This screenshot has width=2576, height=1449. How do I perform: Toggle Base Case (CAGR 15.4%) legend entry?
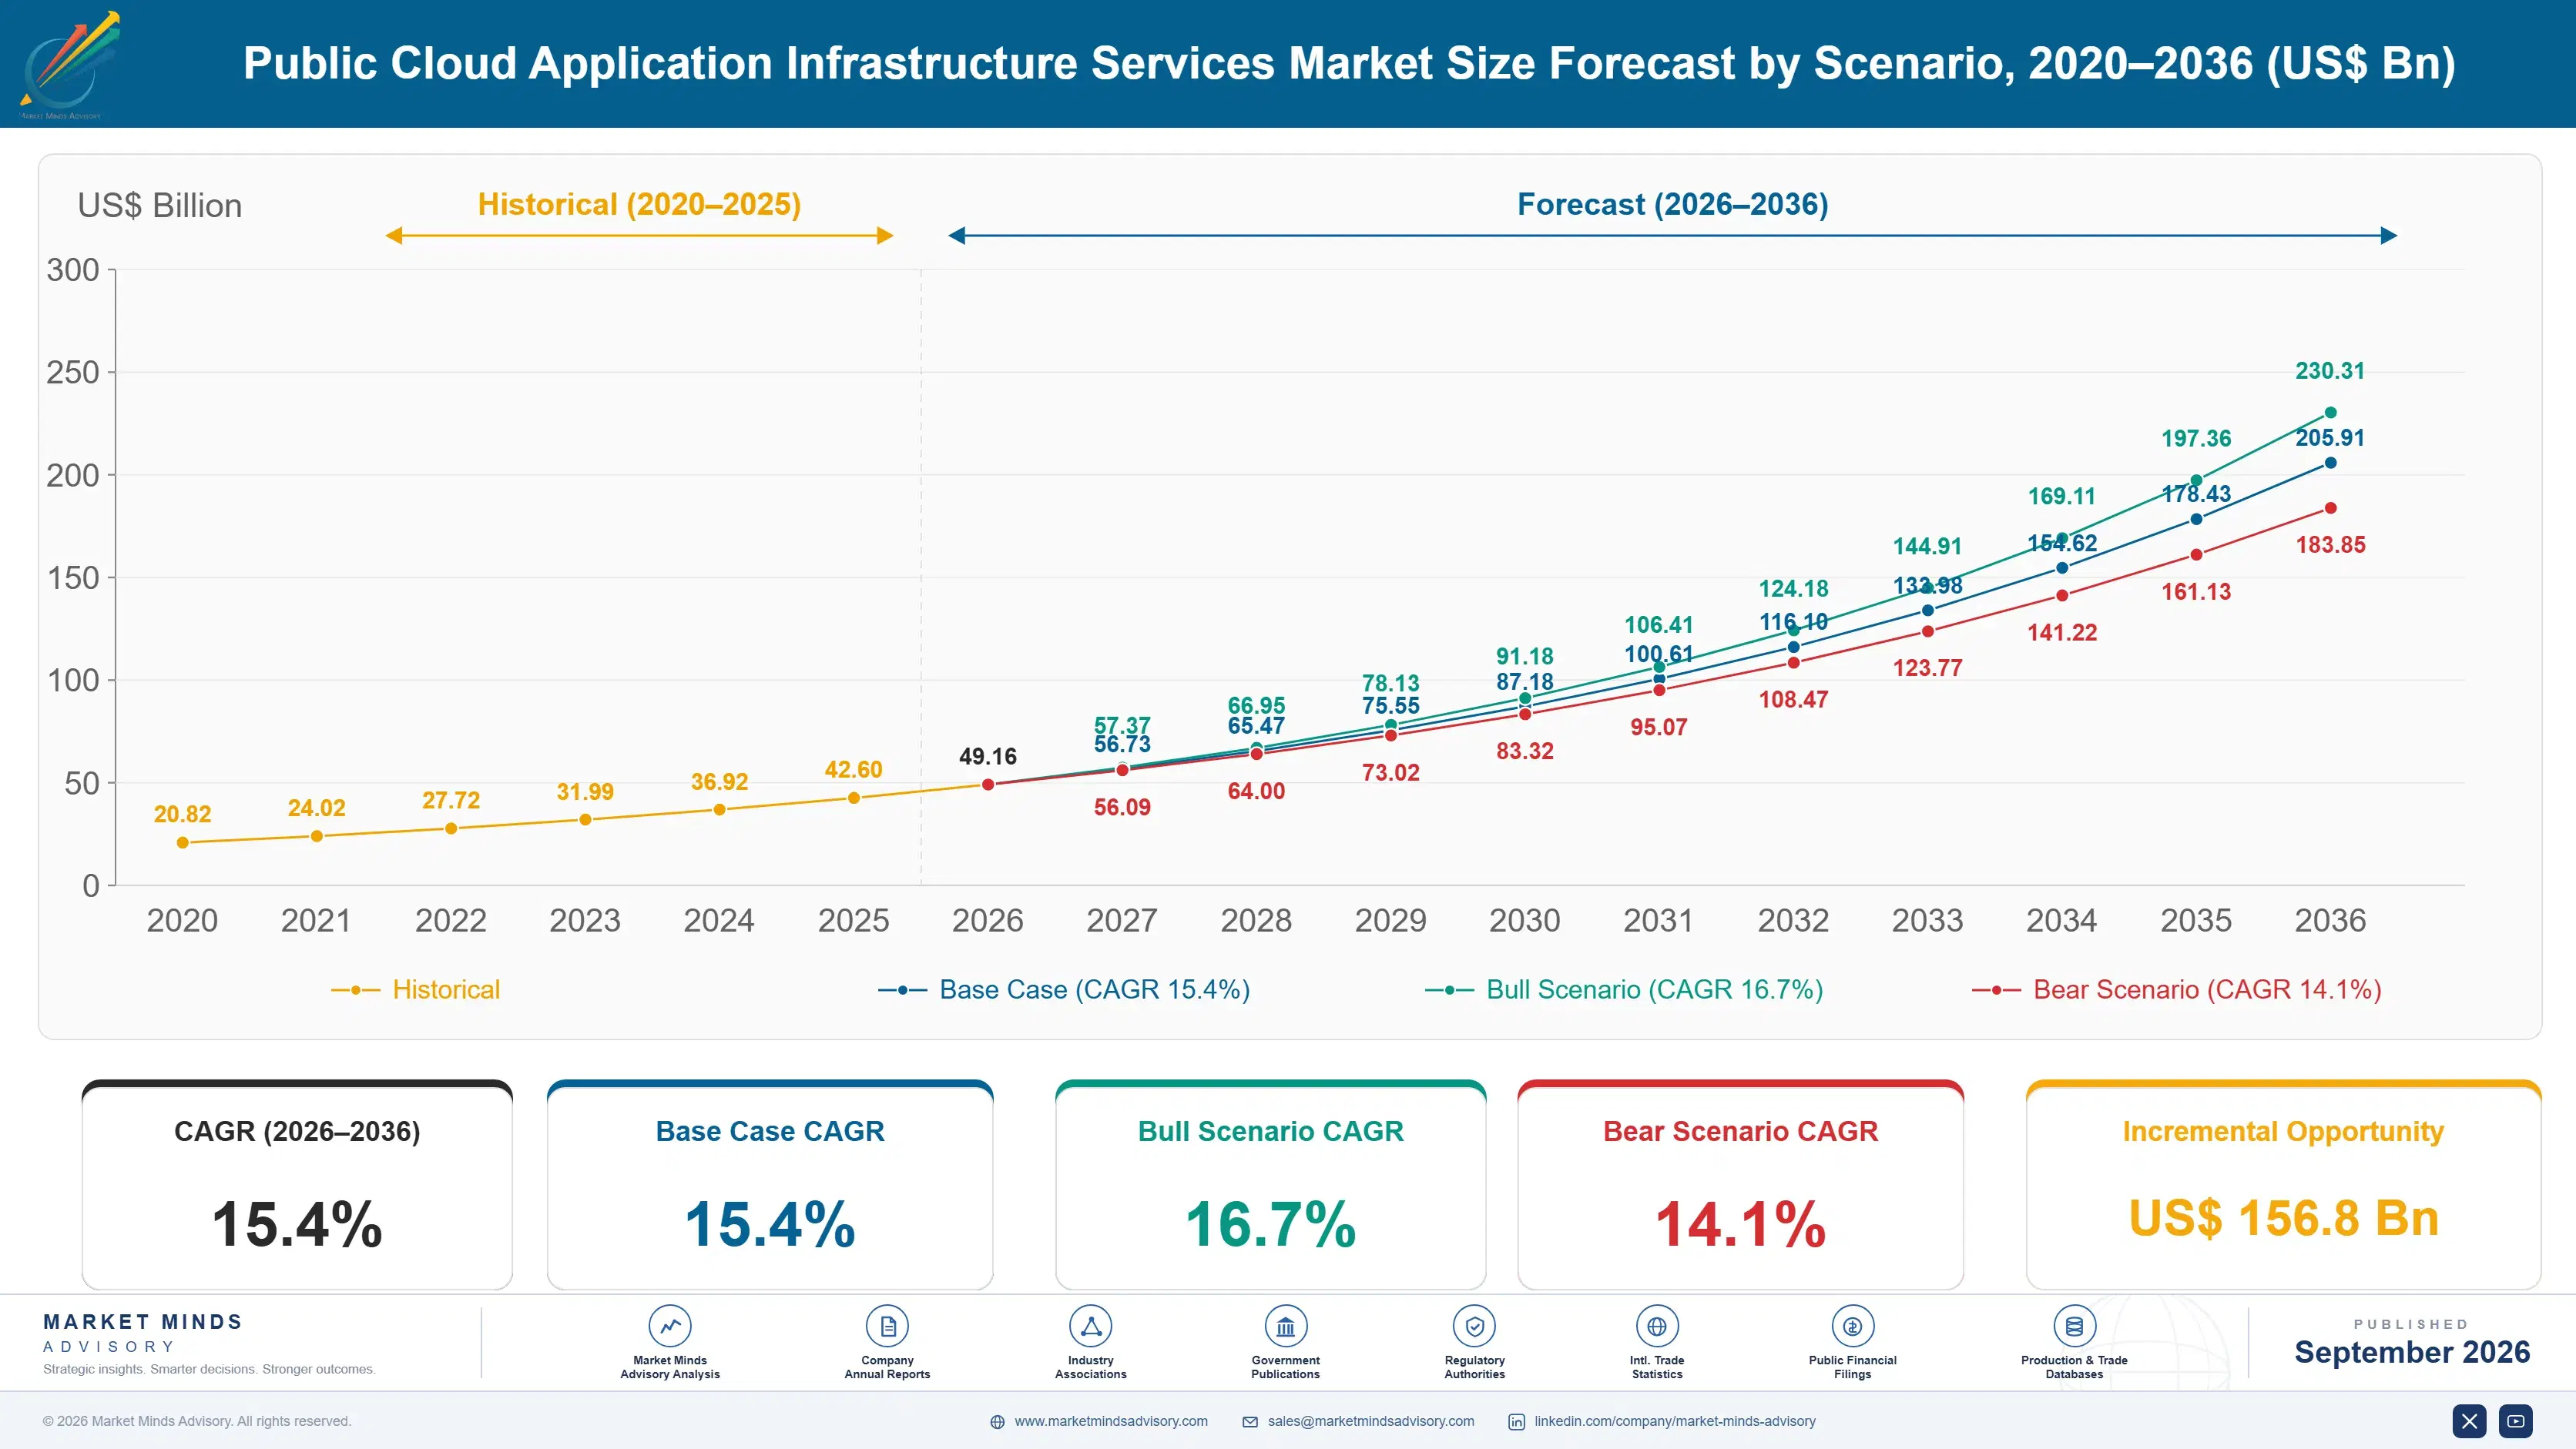click(1064, 989)
